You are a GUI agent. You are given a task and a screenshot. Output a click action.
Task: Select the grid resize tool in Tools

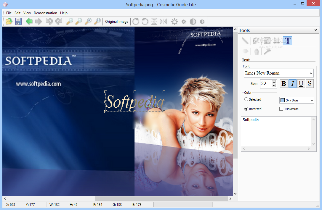click(277, 41)
